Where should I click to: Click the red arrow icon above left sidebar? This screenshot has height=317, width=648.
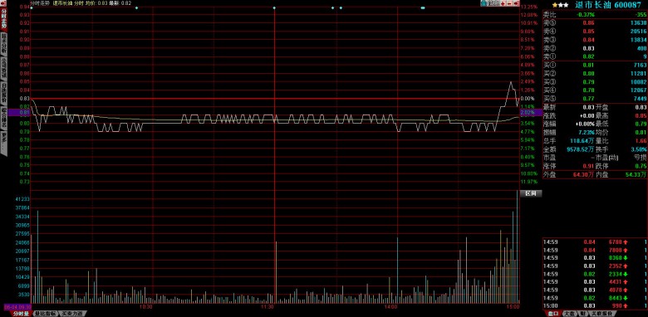pyautogui.click(x=3, y=3)
